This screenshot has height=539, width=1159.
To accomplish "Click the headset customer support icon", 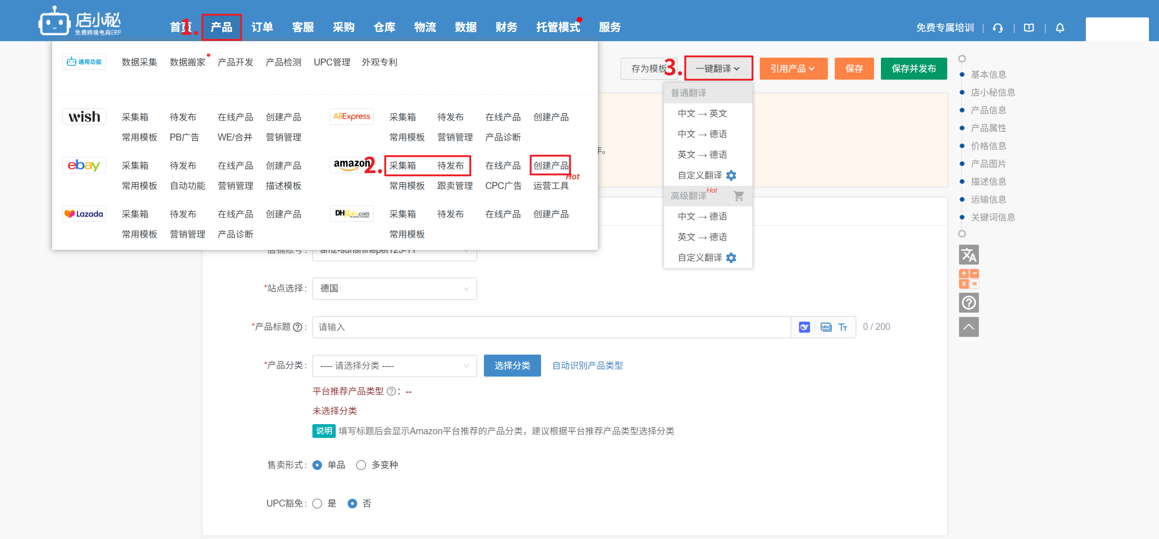I will (x=998, y=28).
